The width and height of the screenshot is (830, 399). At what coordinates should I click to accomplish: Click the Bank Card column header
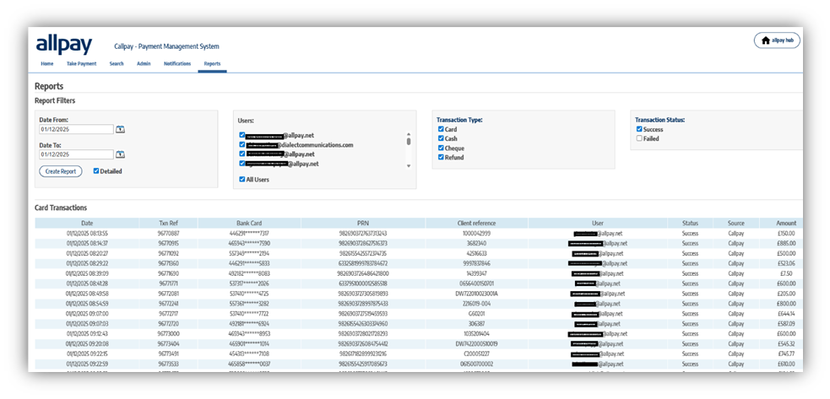pos(249,224)
